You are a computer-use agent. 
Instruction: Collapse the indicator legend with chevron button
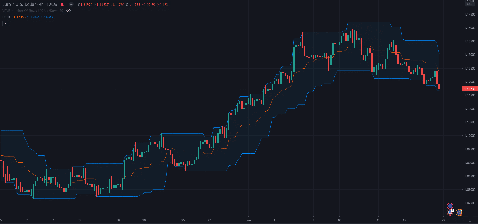6,23
